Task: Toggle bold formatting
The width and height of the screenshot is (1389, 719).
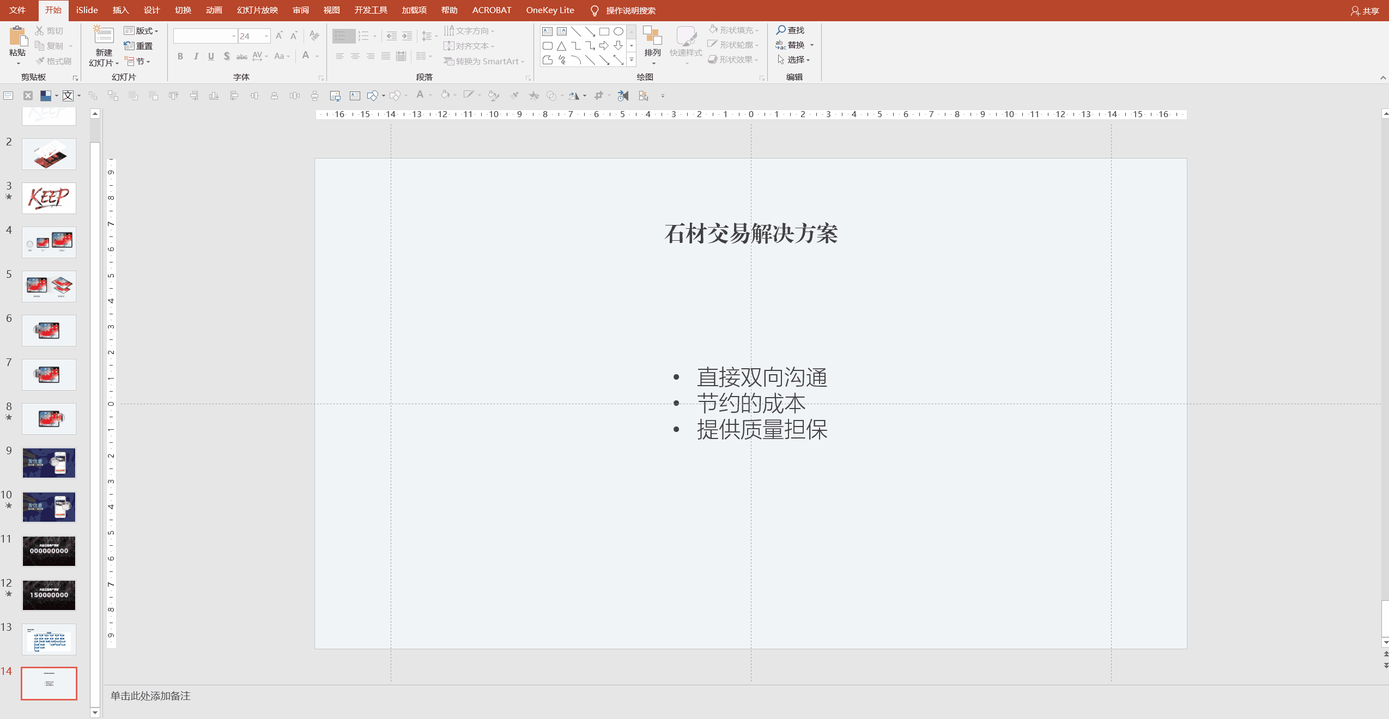Action: [x=180, y=56]
